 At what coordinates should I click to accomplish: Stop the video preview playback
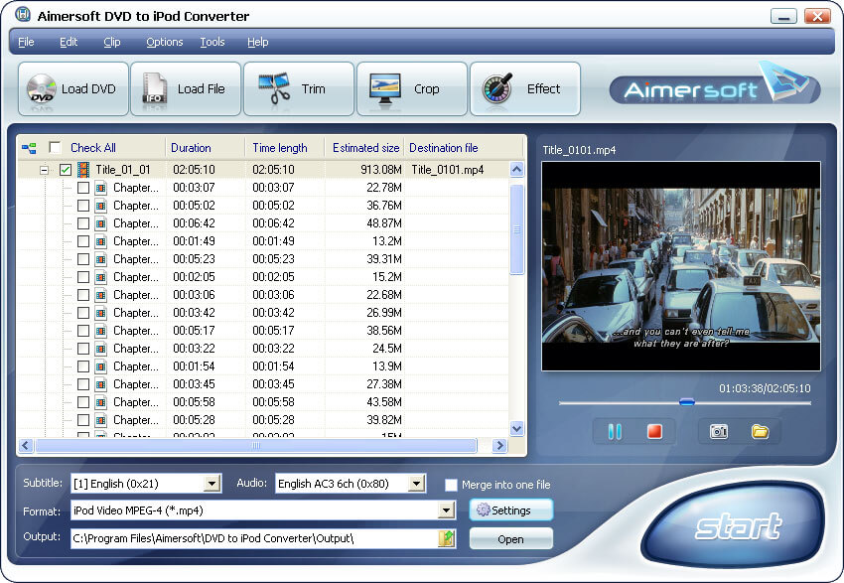(x=654, y=431)
